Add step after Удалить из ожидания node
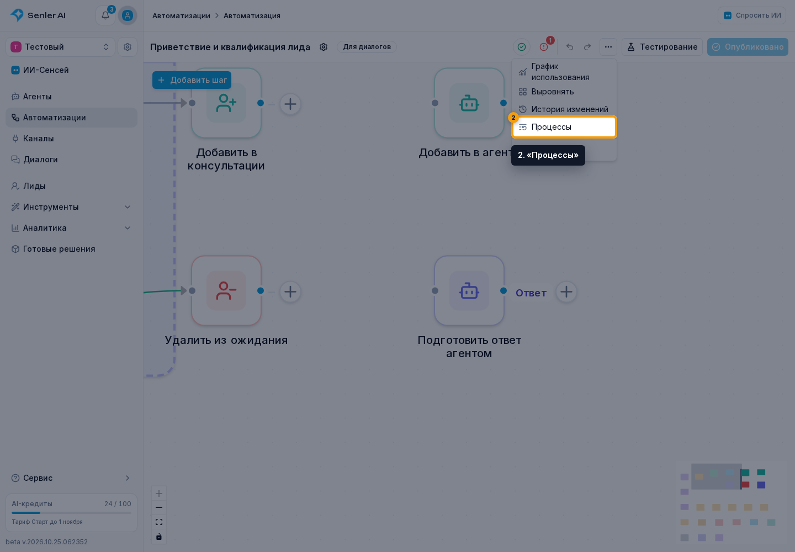795x552 pixels. pos(290,291)
